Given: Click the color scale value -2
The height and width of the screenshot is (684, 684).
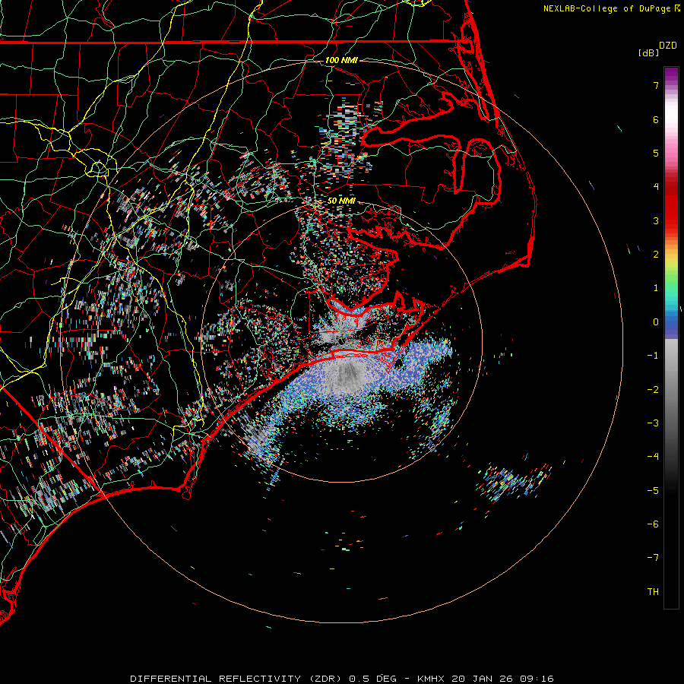Looking at the screenshot, I should point(653,390).
